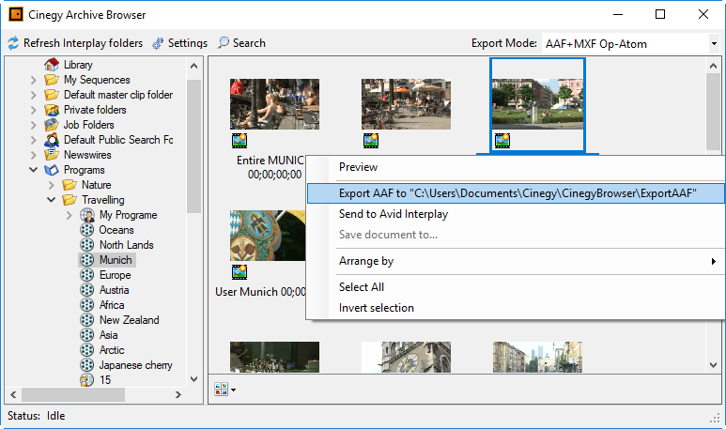Click clip panel scroll down arrow
Image resolution: width=726 pixels, height=429 pixels.
[x=714, y=365]
